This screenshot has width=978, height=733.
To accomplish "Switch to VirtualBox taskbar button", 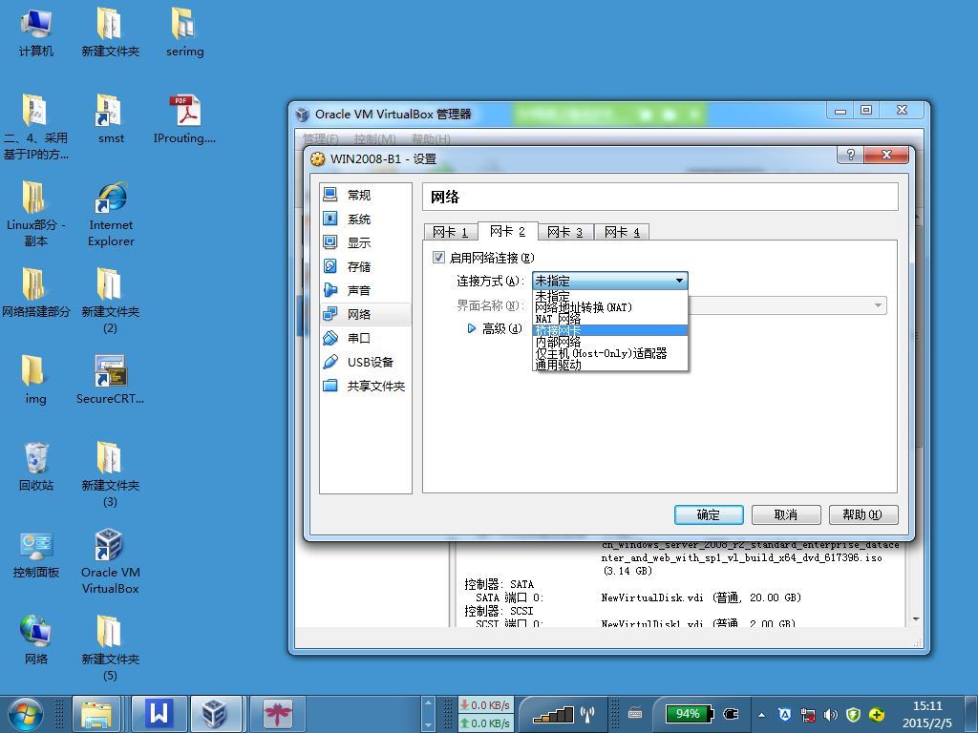I will click(215, 714).
